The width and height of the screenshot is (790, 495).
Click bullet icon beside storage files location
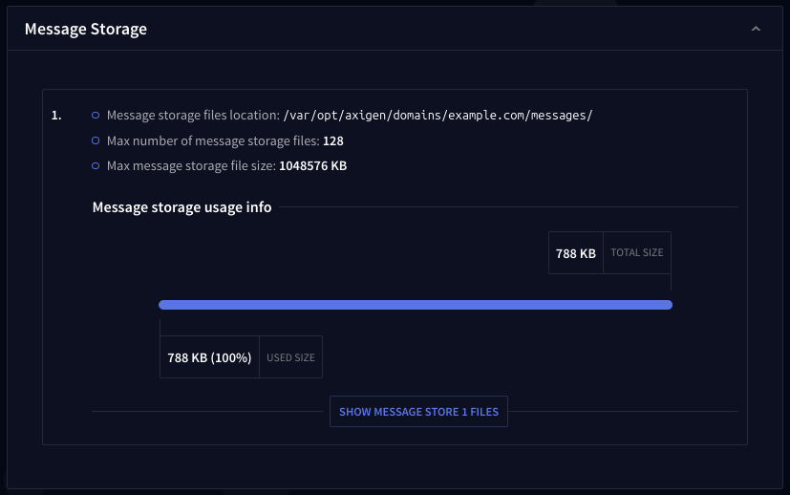click(95, 116)
